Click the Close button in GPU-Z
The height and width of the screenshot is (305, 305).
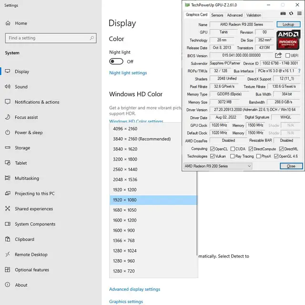point(291,166)
